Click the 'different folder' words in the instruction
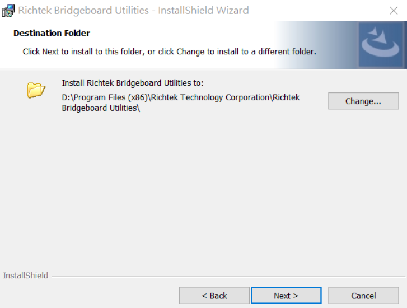The width and height of the screenshot is (407, 308). tap(286, 52)
